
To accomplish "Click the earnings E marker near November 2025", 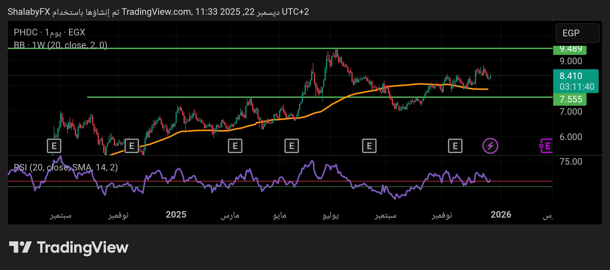I will click(455, 146).
